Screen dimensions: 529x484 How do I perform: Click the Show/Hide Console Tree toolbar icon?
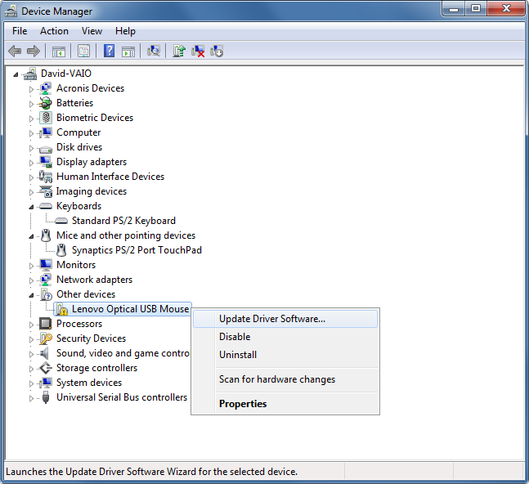[x=59, y=52]
